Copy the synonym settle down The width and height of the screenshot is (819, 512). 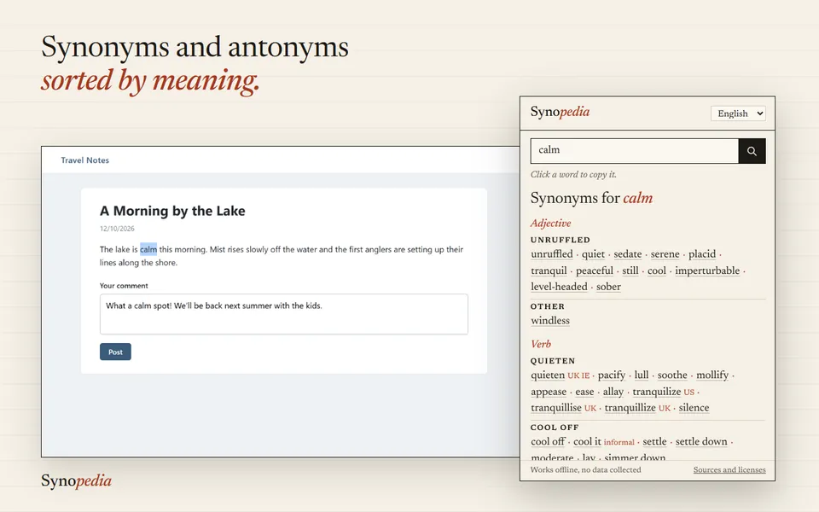coord(701,442)
